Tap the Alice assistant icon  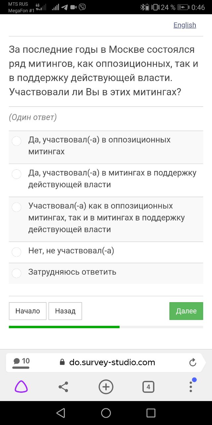21,387
